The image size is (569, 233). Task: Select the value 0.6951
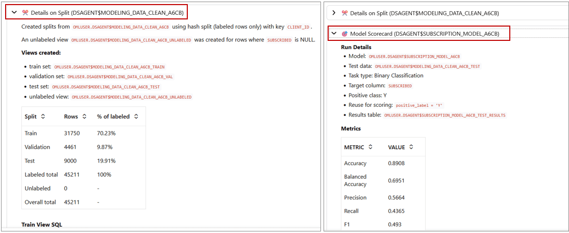(x=397, y=180)
